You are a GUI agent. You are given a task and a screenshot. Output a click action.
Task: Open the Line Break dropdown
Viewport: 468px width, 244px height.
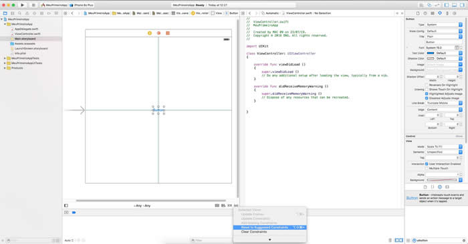pyautogui.click(x=444, y=103)
